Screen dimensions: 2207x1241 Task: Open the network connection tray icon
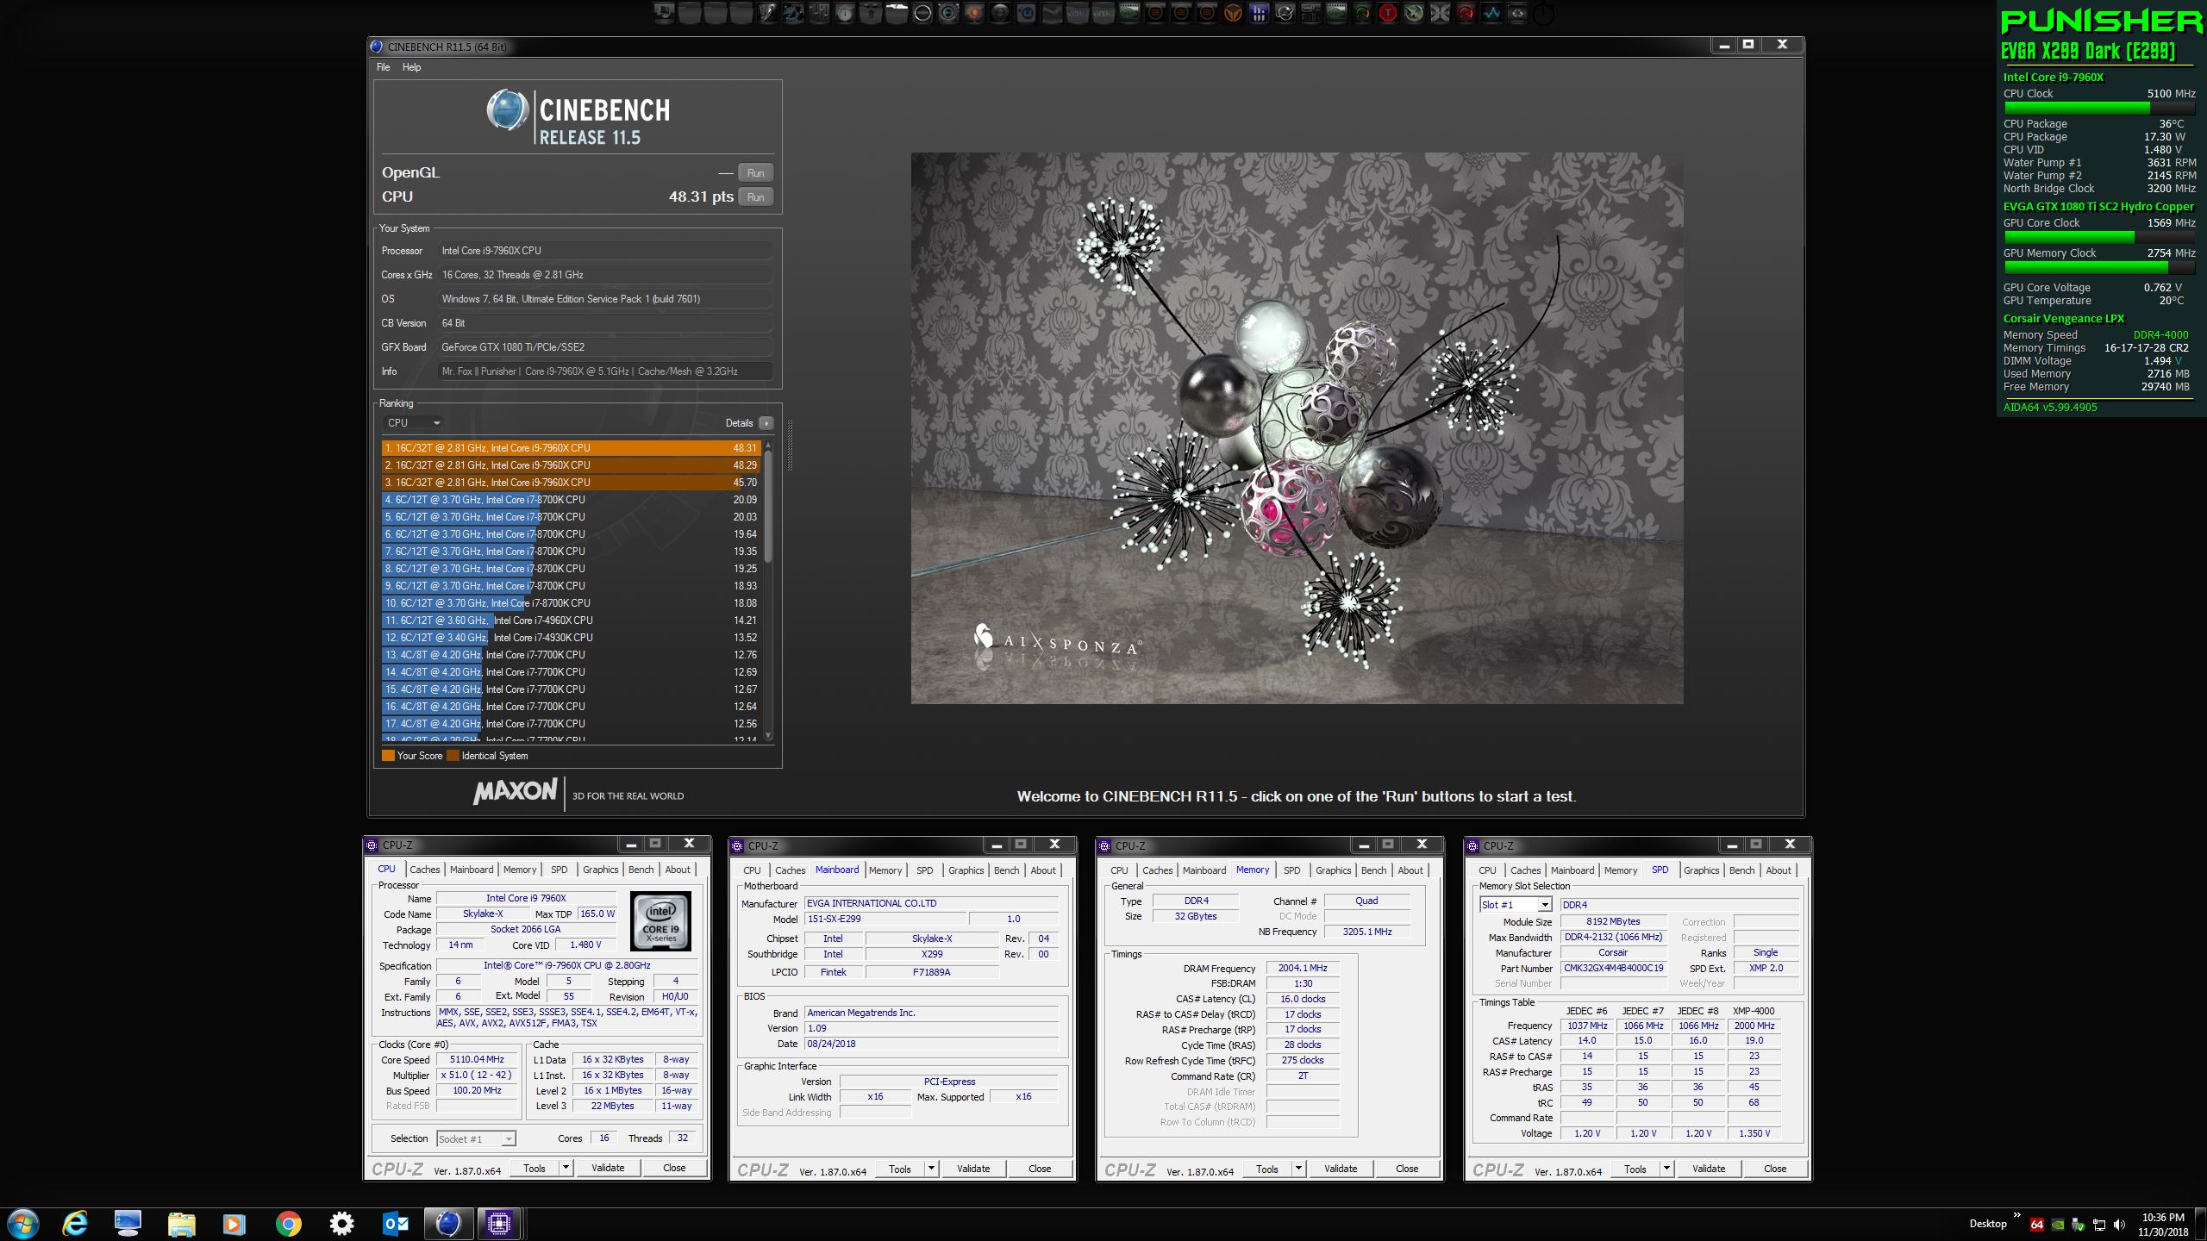coord(2098,1225)
